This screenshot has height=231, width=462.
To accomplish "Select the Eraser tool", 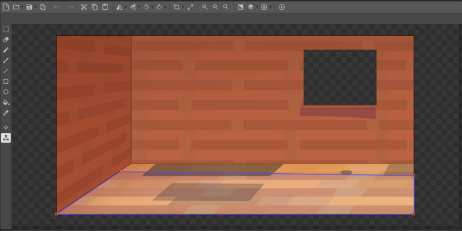I will click(x=6, y=39).
